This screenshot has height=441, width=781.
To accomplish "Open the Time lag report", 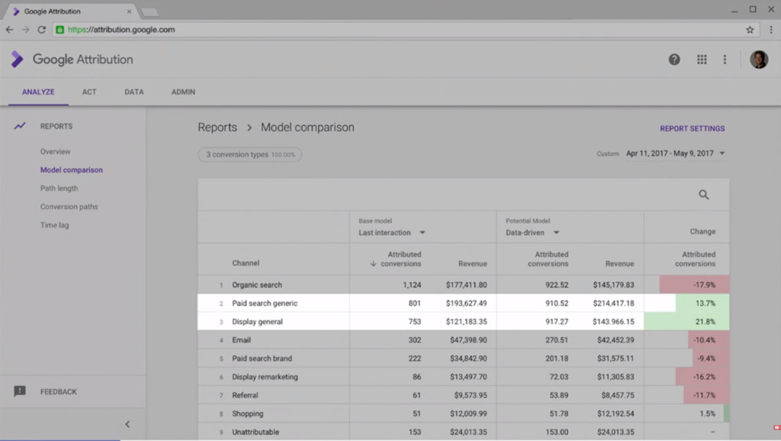I will coord(55,225).
